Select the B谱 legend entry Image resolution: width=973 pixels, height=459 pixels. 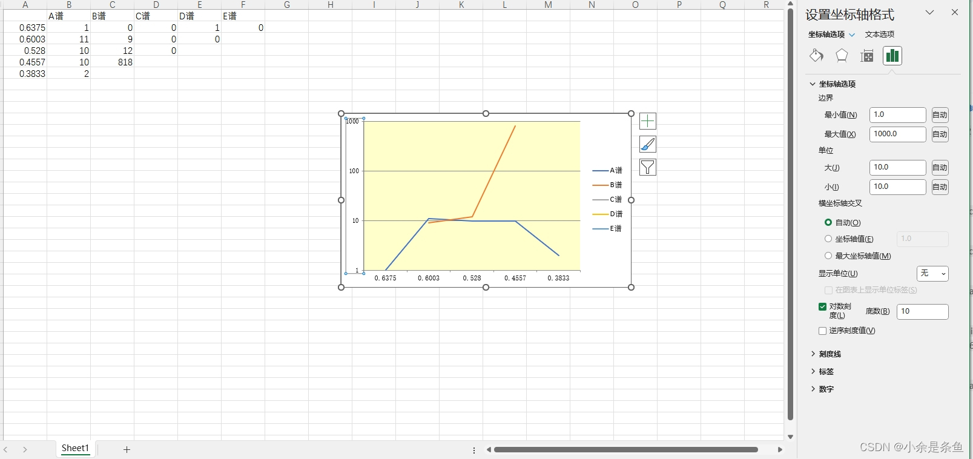pos(608,185)
